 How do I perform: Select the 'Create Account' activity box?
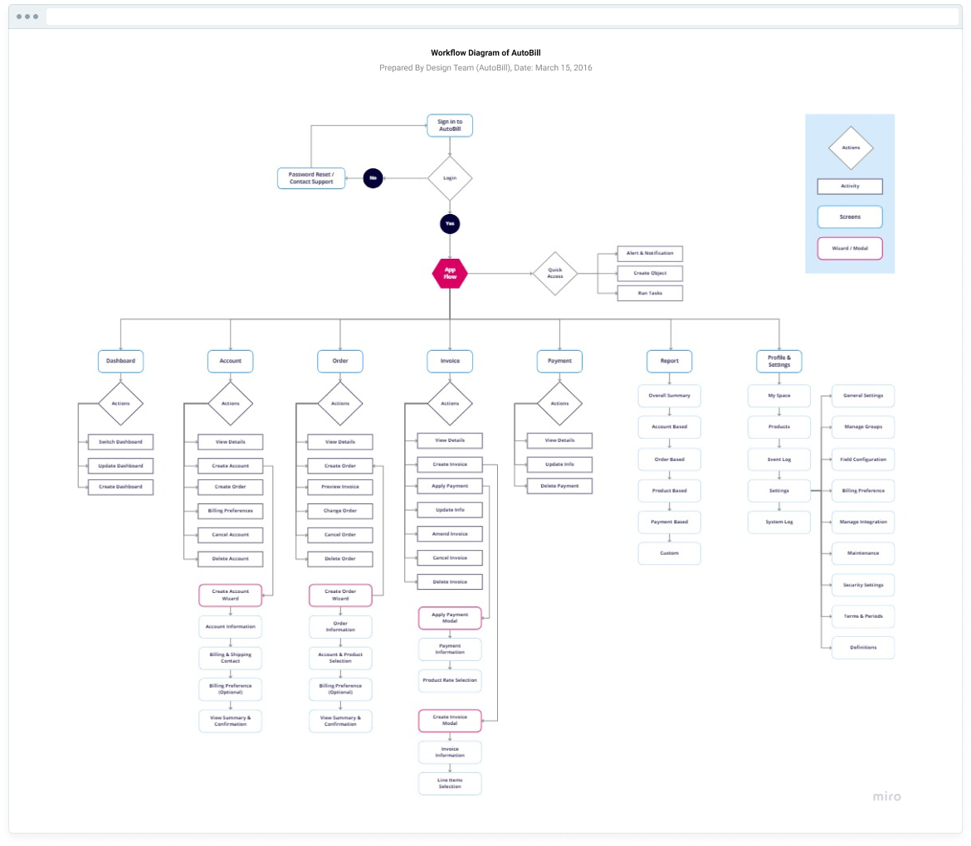click(x=231, y=465)
